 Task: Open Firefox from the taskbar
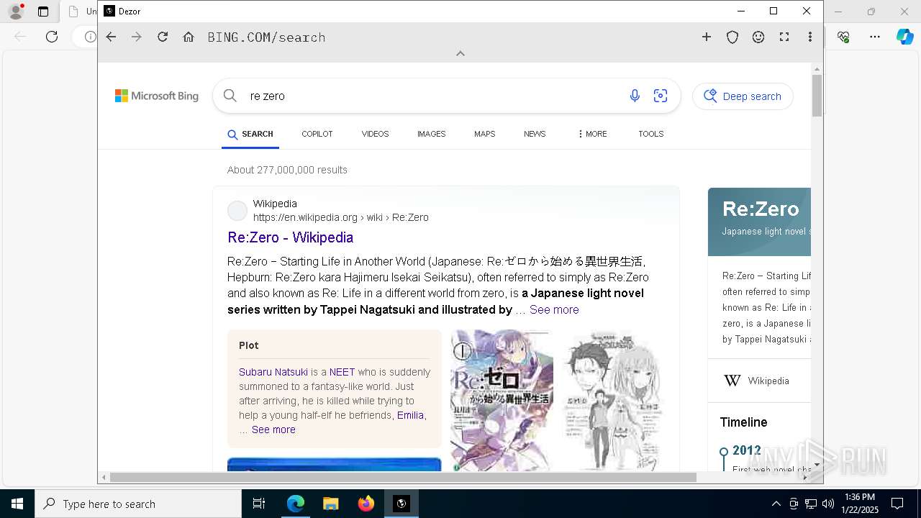point(366,504)
